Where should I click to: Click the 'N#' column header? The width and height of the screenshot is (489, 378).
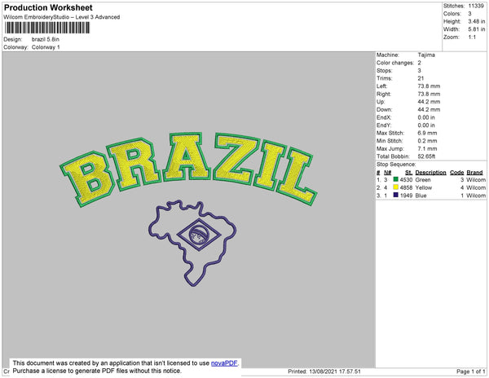(x=388, y=173)
